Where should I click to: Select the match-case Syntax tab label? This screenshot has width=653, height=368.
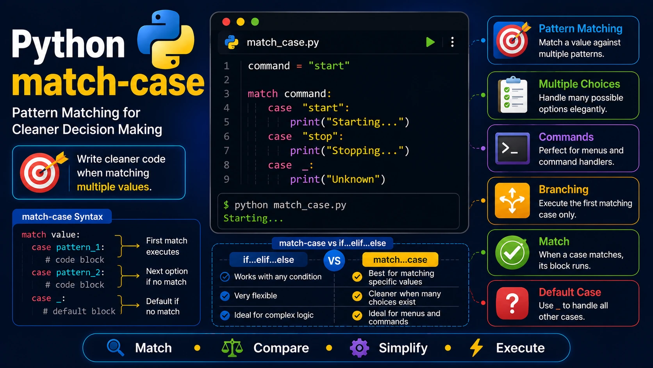click(x=62, y=217)
